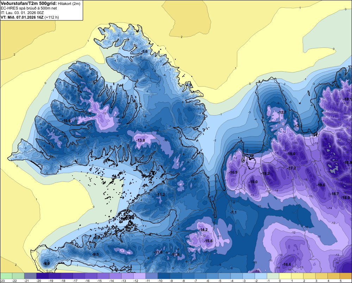Click the -18.1 temperature label
Image resolution: width=352 pixels, height=283 pixels.
point(348,99)
